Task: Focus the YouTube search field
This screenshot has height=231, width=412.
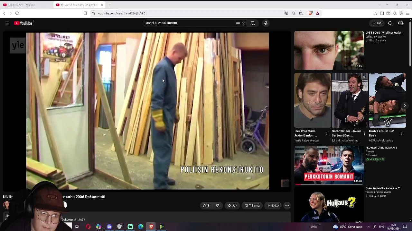Action: [190, 23]
